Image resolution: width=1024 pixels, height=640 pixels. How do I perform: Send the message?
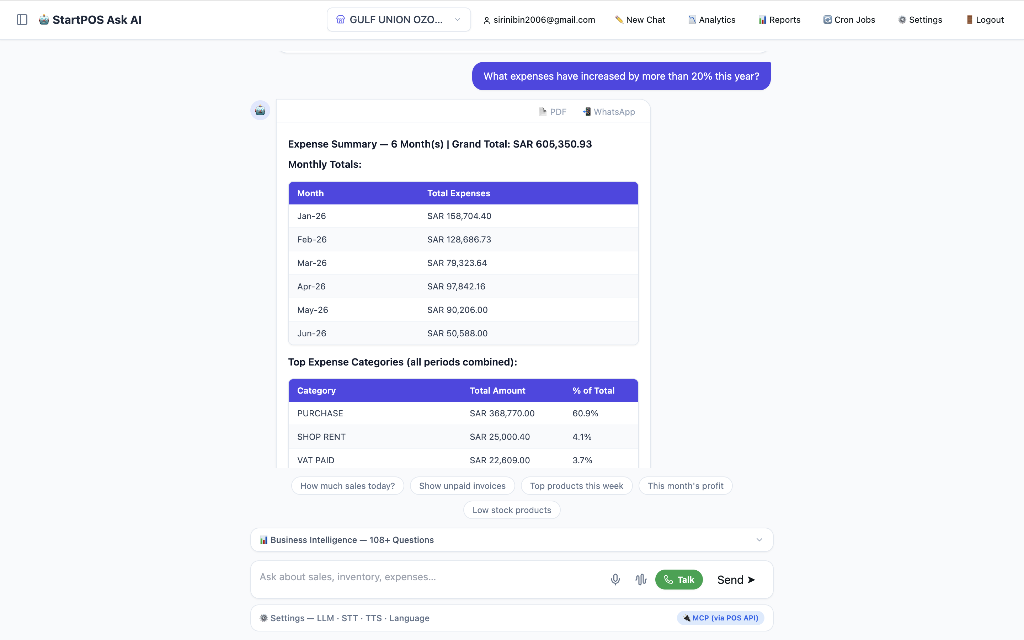pyautogui.click(x=736, y=580)
